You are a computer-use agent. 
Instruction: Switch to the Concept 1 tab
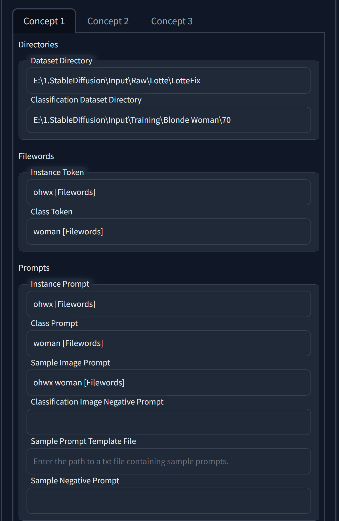44,21
